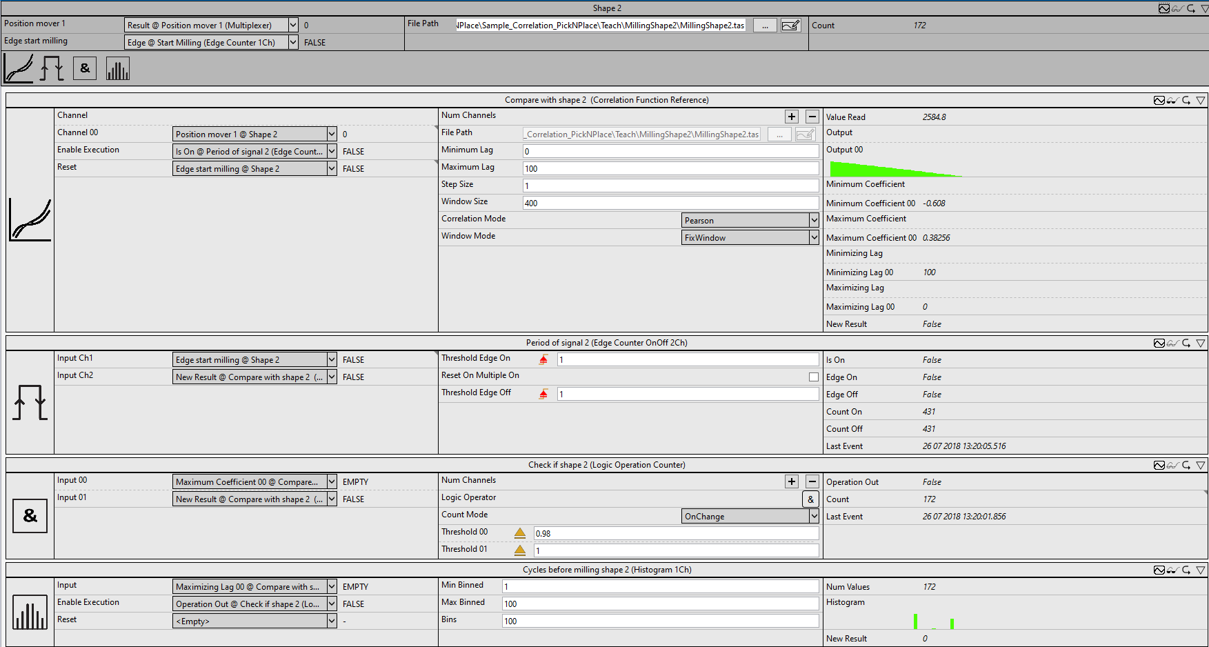Screen dimensions: 1209x647
Task: Collapse the Check if shape 2 section
Action: [x=1201, y=465]
